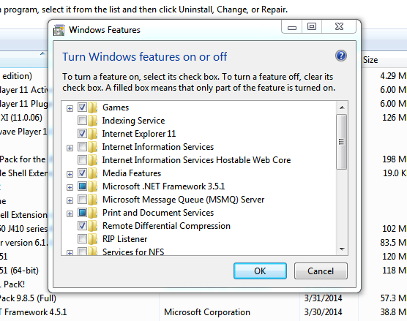Expand the Internet Information Services node
The image size is (407, 321).
tap(70, 148)
